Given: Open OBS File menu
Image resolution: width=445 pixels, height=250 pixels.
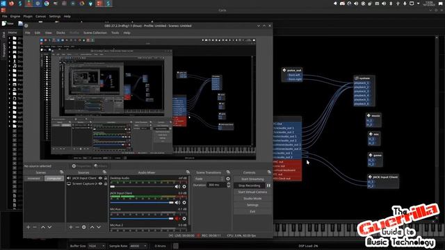Looking at the screenshot, I should tap(28, 33).
